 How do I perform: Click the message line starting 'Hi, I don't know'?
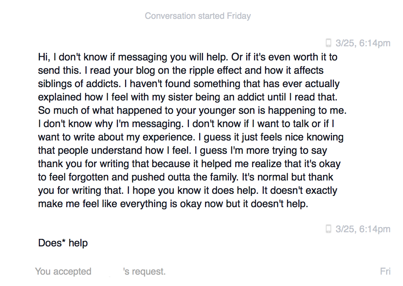pos(188,57)
